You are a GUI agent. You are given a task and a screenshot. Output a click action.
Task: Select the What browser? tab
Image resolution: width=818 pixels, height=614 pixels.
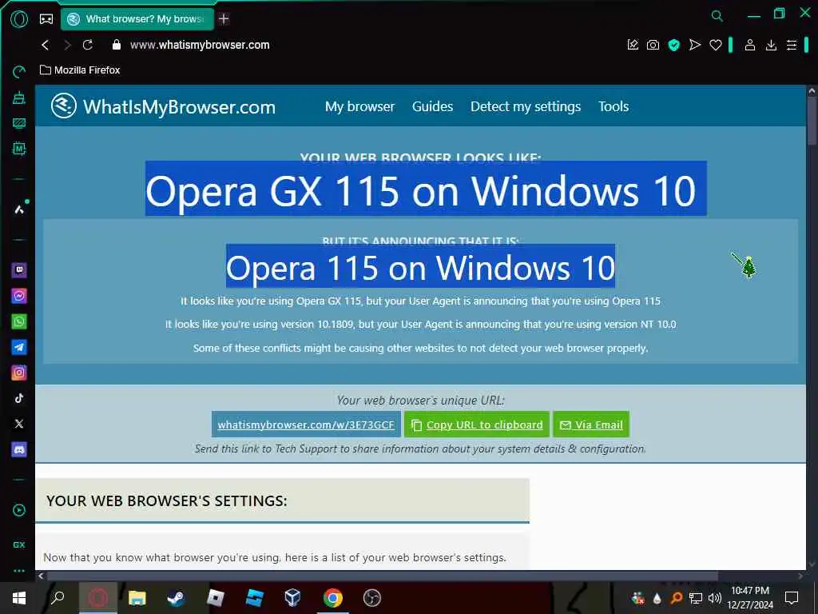(x=137, y=19)
